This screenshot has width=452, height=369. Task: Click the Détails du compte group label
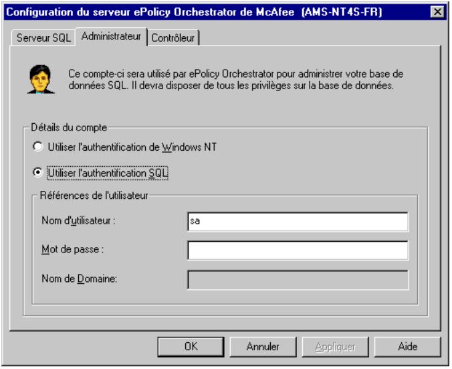click(69, 127)
